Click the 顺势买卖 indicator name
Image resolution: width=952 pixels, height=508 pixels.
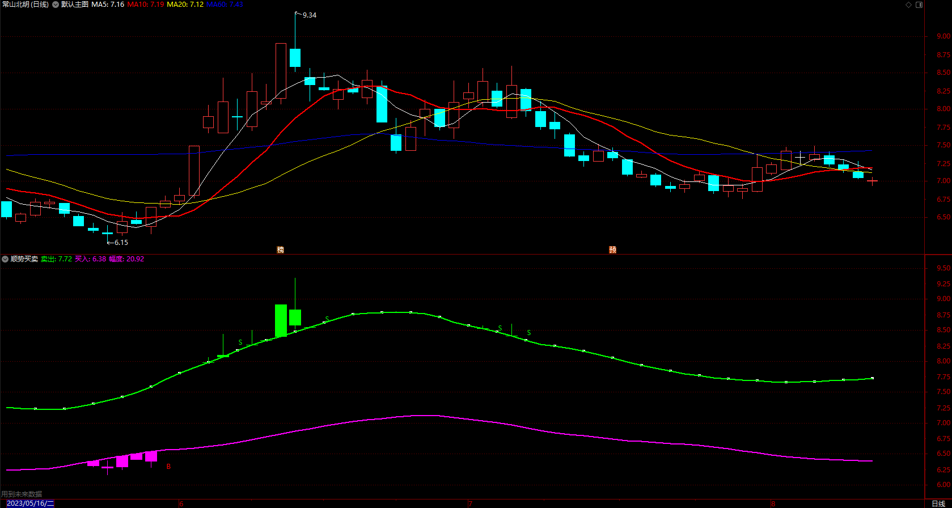point(24,259)
